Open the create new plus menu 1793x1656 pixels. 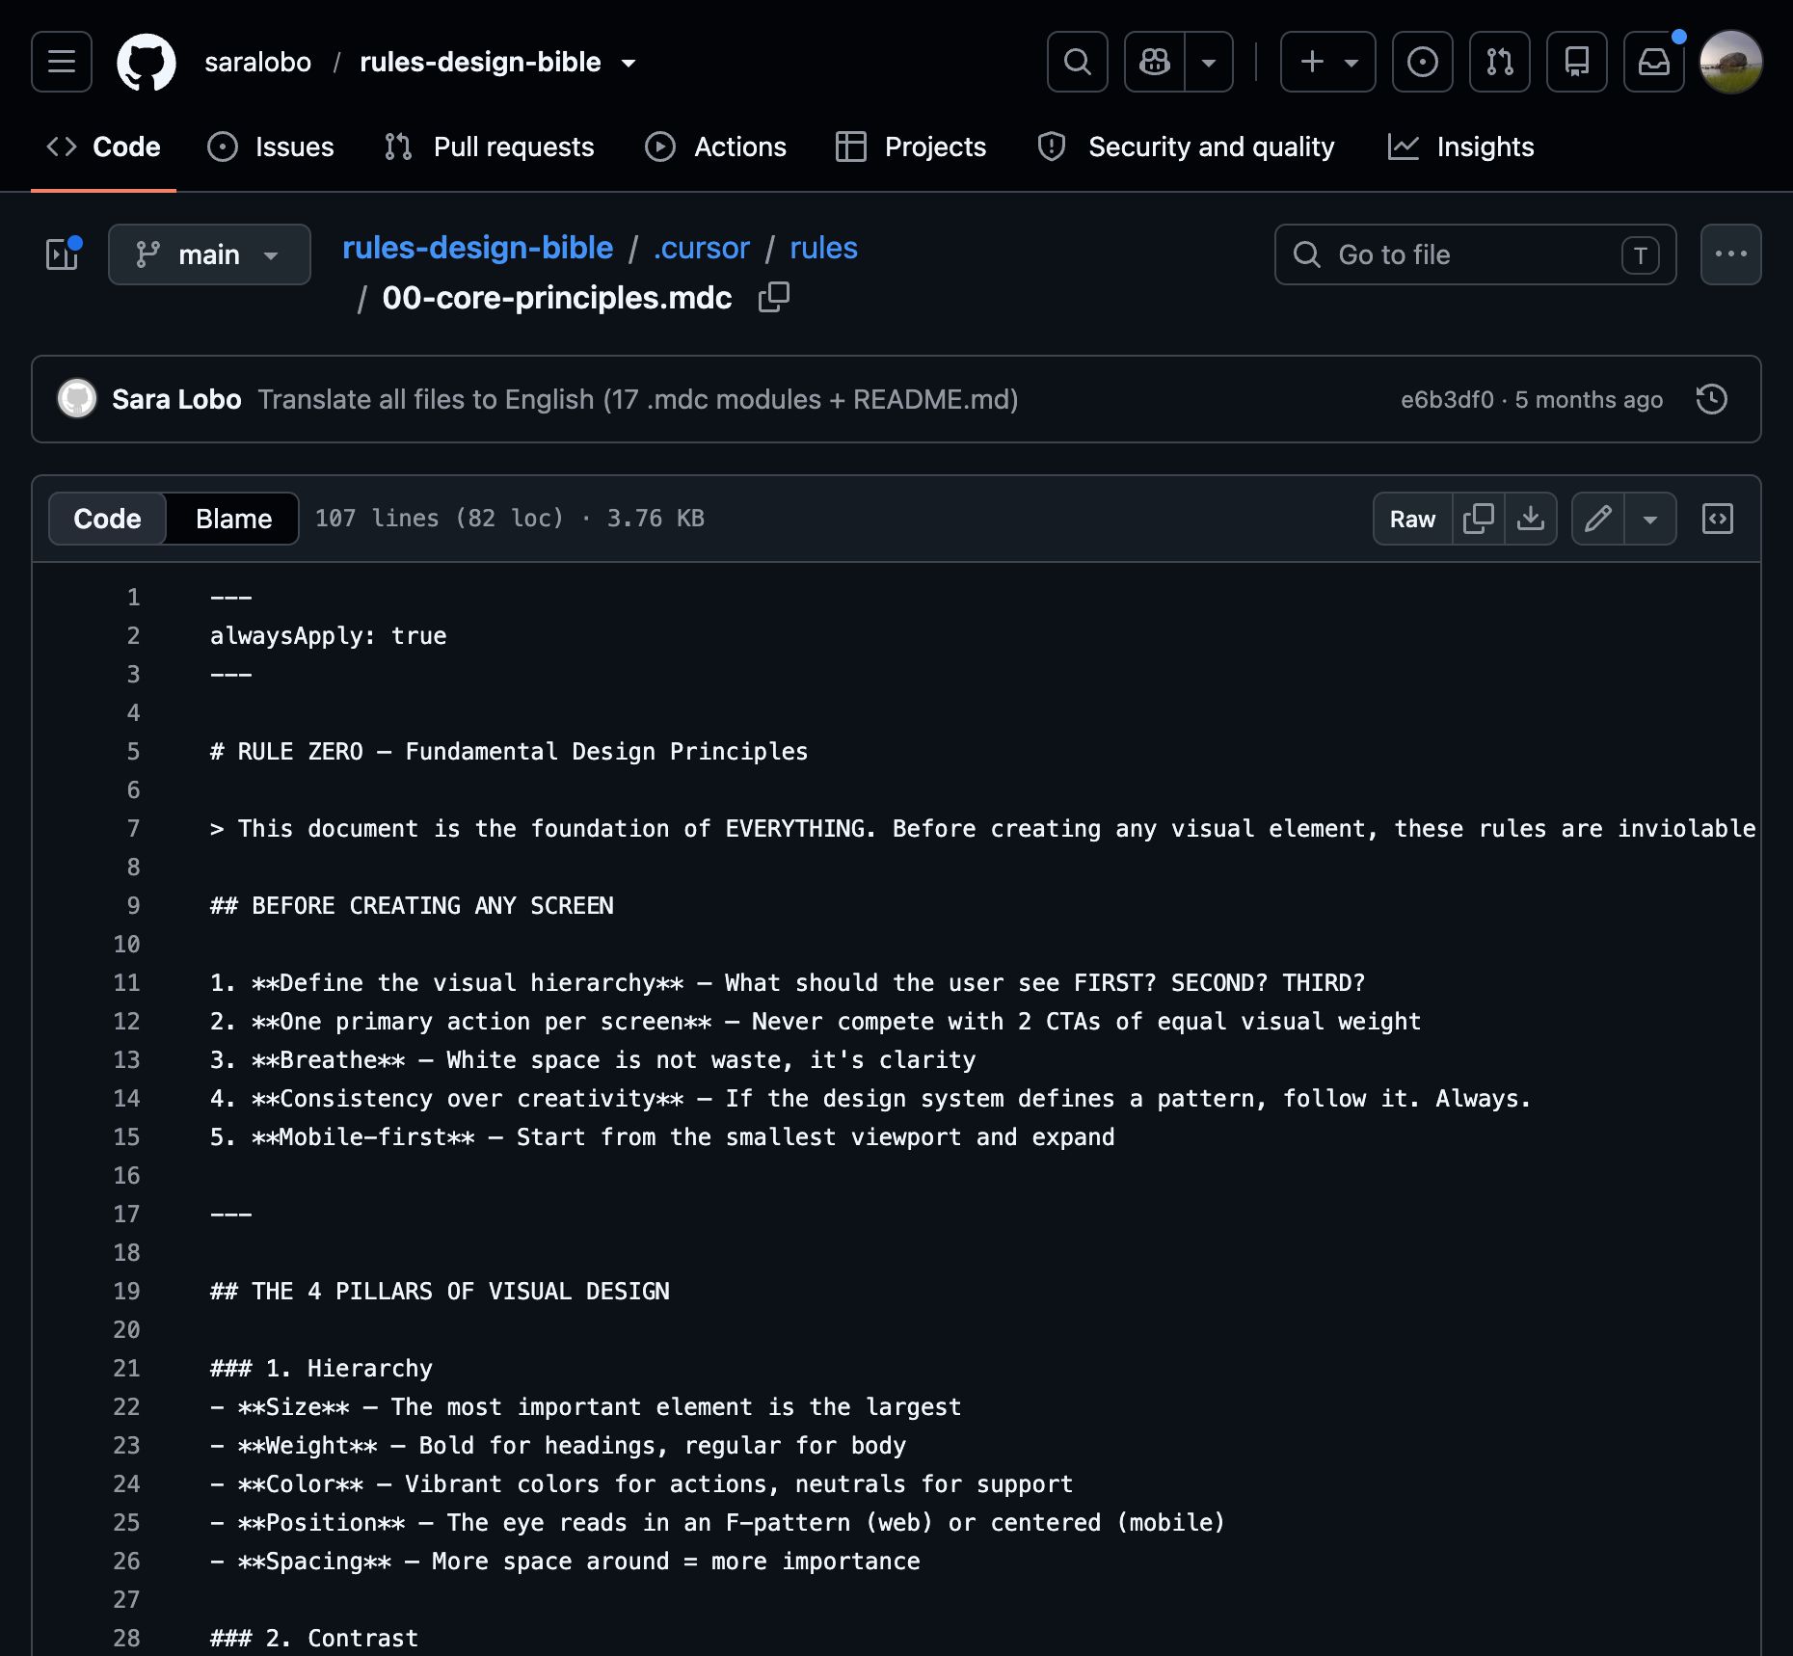(1327, 62)
